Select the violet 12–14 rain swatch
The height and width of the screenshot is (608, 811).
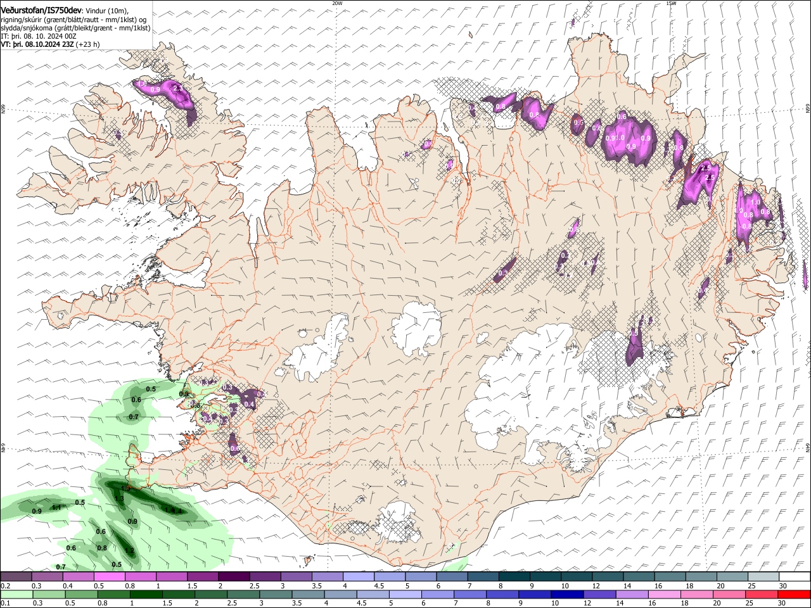click(x=599, y=594)
